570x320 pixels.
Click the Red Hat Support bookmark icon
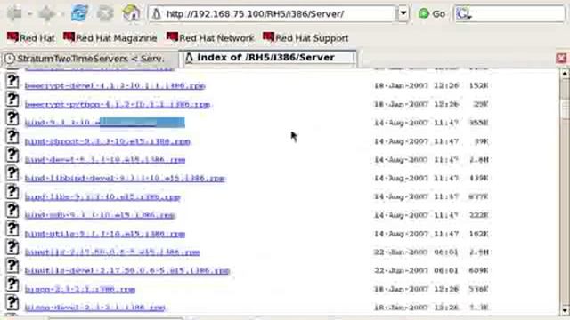coord(269,37)
